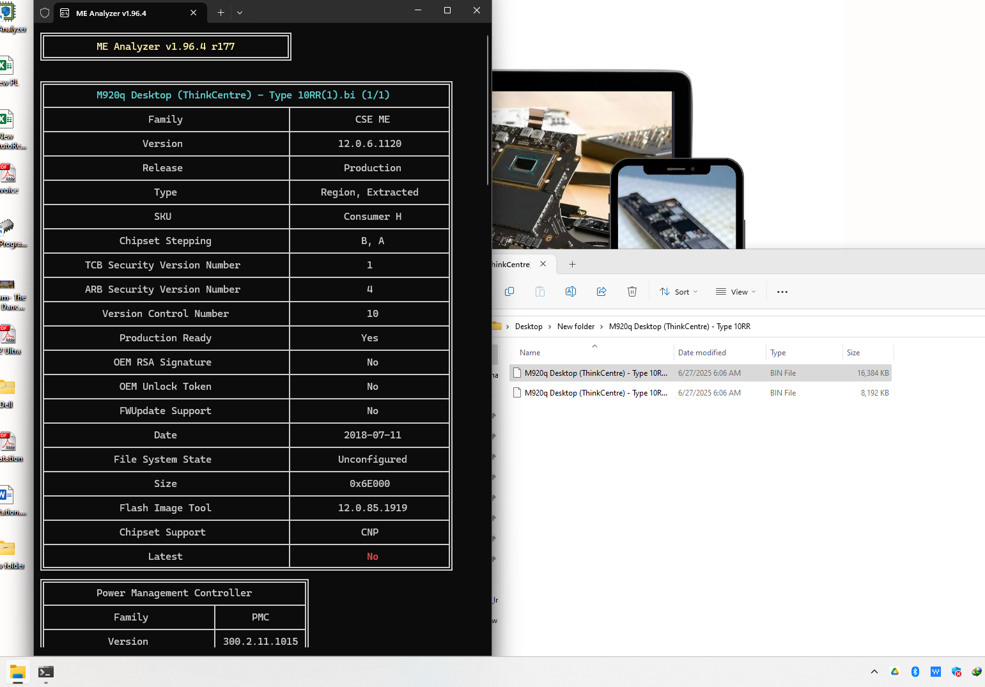Expand the terminal profile dropdown arrow
The height and width of the screenshot is (687, 985).
click(240, 13)
